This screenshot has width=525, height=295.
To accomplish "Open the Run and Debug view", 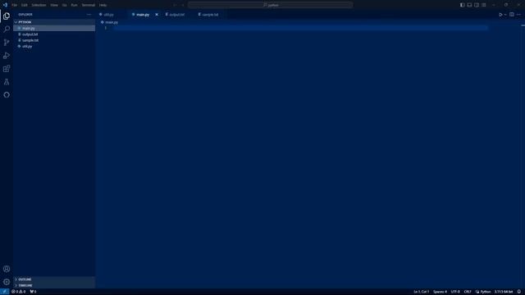I will pos(7,56).
